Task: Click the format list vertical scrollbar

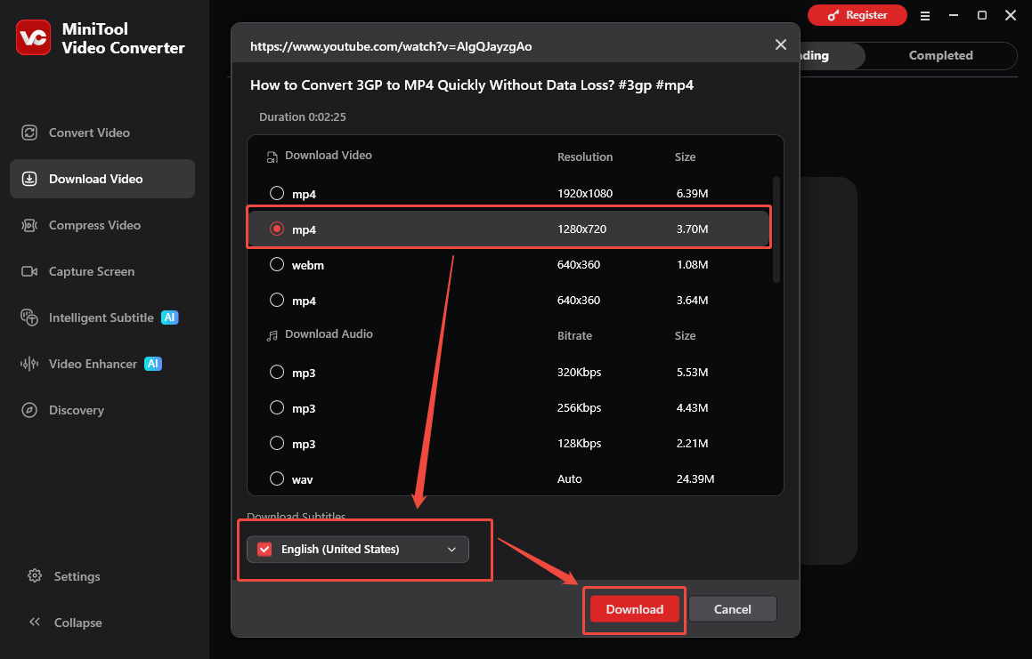Action: point(776,229)
